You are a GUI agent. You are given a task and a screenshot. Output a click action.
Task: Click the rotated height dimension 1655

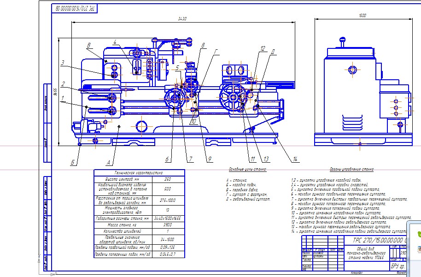55,92
